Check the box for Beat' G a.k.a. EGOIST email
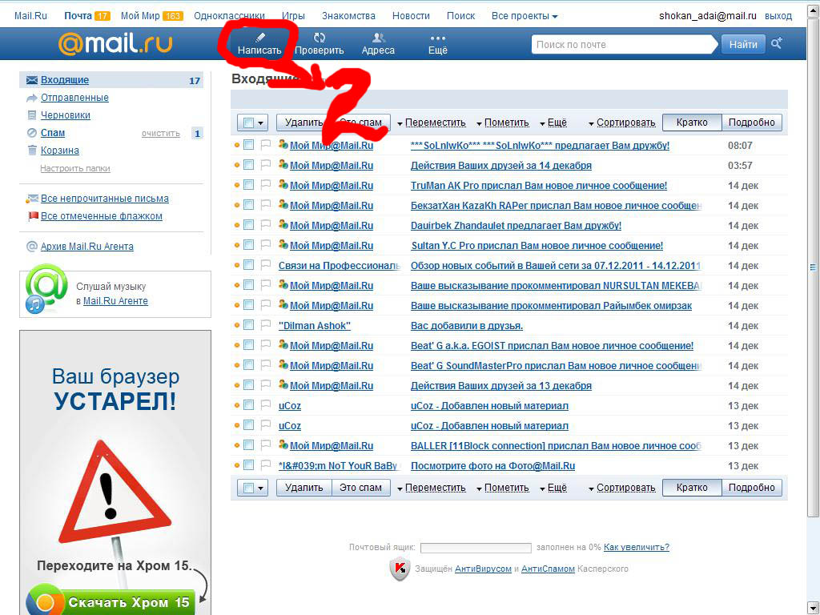Screen dimensions: 820x615 pyautogui.click(x=248, y=345)
